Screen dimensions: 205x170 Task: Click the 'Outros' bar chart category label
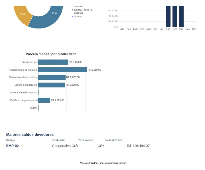click(34, 108)
